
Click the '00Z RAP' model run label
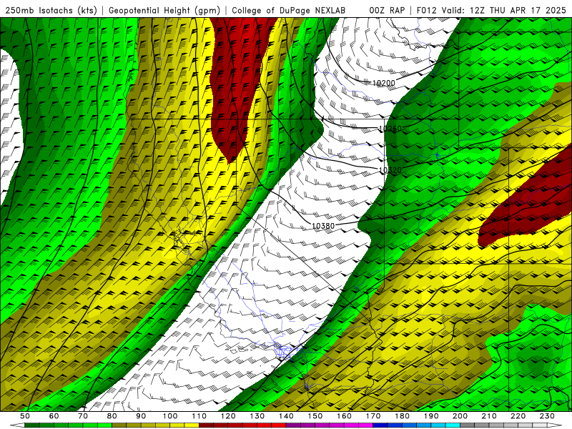(387, 10)
